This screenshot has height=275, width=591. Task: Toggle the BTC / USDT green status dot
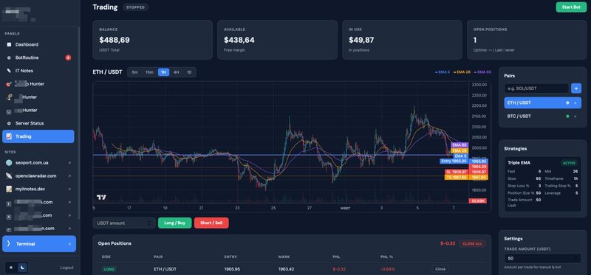pos(567,116)
